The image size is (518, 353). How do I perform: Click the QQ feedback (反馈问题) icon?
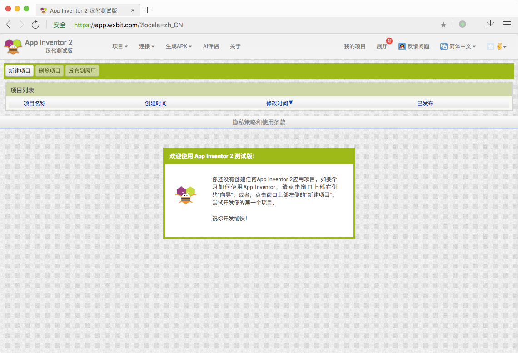pyautogui.click(x=402, y=46)
